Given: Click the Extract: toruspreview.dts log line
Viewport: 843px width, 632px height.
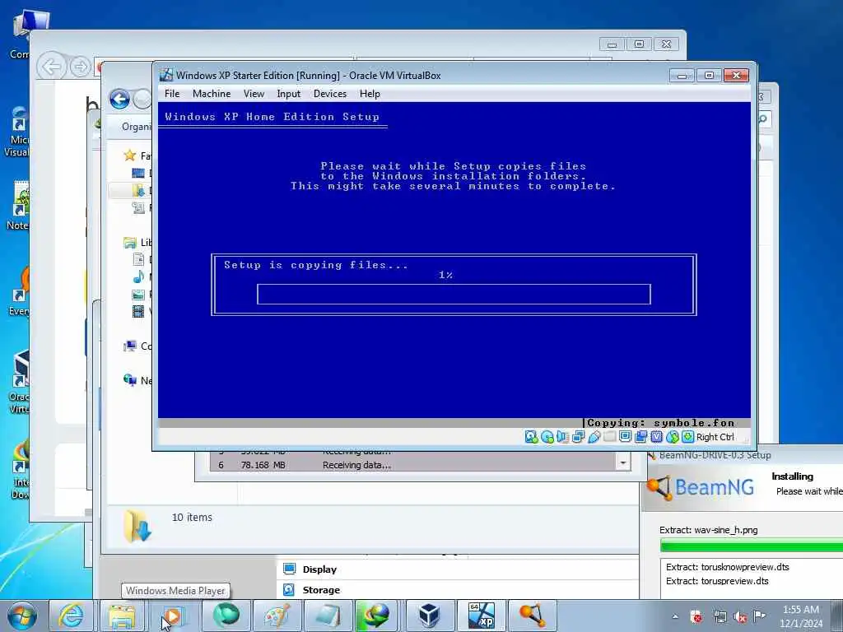Looking at the screenshot, I should 717,581.
